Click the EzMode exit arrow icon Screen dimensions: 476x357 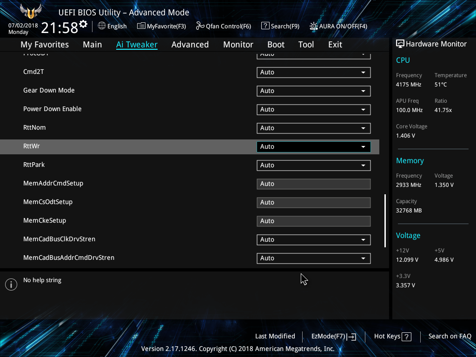[351, 337]
